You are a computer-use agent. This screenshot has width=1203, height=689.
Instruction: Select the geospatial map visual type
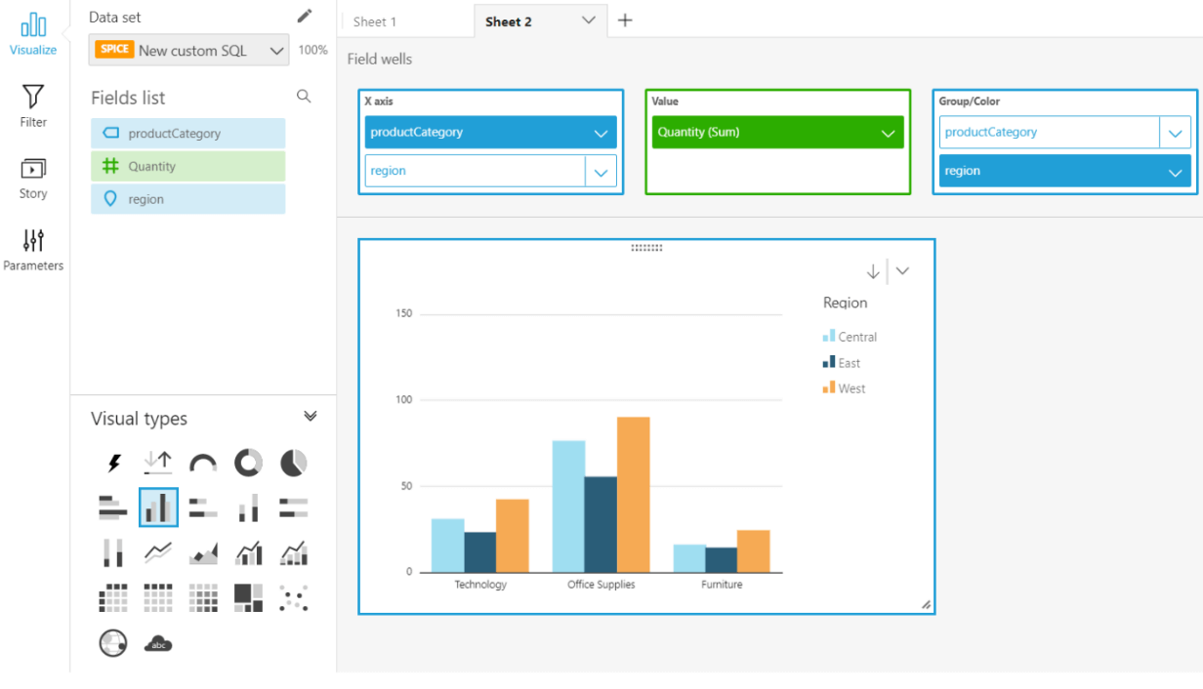pyautogui.click(x=113, y=643)
